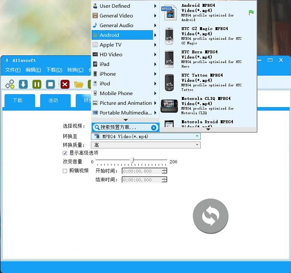Click the search magnifier icon

[97, 128]
